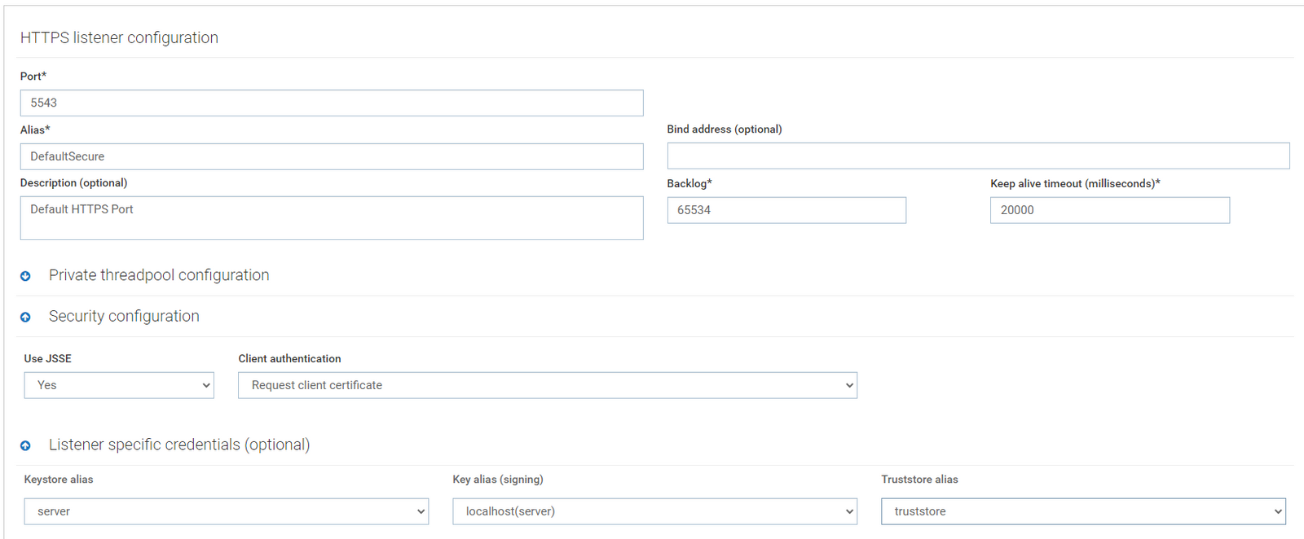Click the Client authentication label text
Image resolution: width=1304 pixels, height=539 pixels.
click(289, 358)
